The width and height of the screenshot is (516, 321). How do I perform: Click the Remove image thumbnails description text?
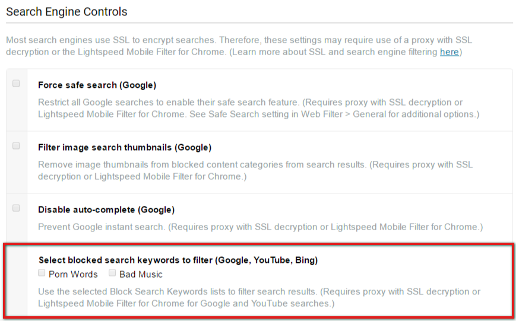point(255,170)
